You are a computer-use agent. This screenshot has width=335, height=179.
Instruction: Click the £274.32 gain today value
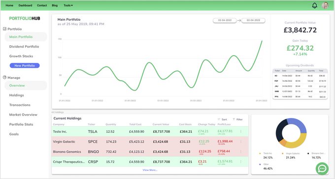pos(300,48)
